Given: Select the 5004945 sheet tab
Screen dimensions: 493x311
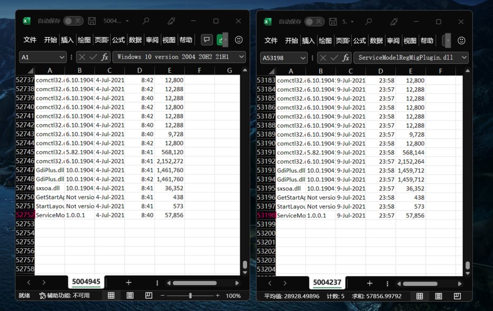Looking at the screenshot, I should (x=86, y=282).
